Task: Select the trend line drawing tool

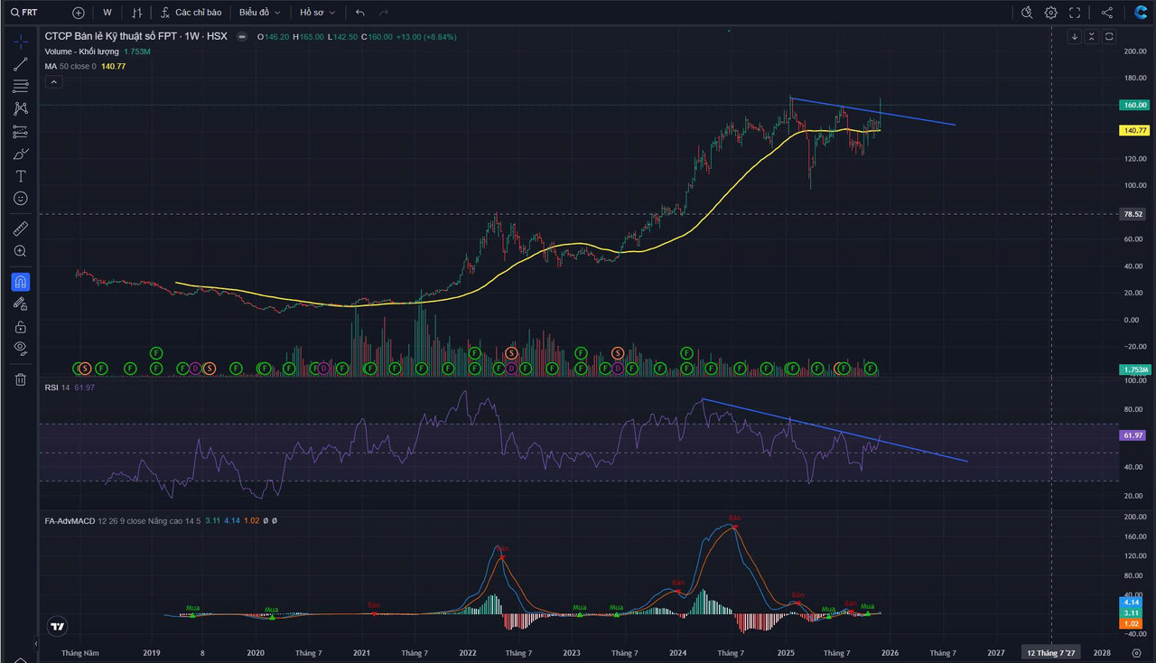Action: 20,64
